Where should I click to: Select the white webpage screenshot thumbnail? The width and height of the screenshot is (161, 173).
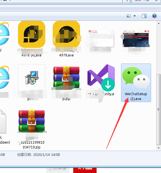(x=101, y=38)
